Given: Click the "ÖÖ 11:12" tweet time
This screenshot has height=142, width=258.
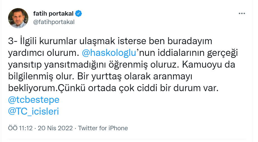Looking at the screenshot, I should coord(20,128).
